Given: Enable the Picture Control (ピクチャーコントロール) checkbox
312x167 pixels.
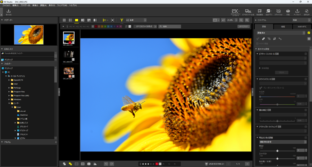Looking at the screenshot, I should 306,54.
